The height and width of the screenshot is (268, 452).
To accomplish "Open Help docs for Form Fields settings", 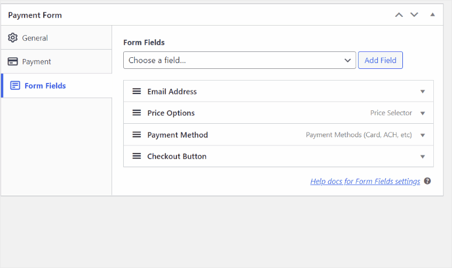I will coord(365,181).
